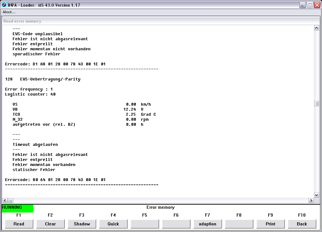Viewport: 322px width, 232px height.
Task: Print the error memory with Print button
Action: 270,224
